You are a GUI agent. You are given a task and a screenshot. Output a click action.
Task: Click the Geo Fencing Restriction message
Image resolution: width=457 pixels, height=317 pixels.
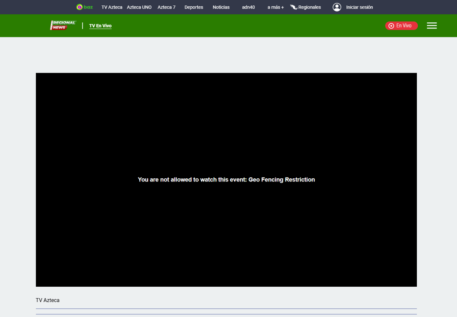click(x=226, y=180)
